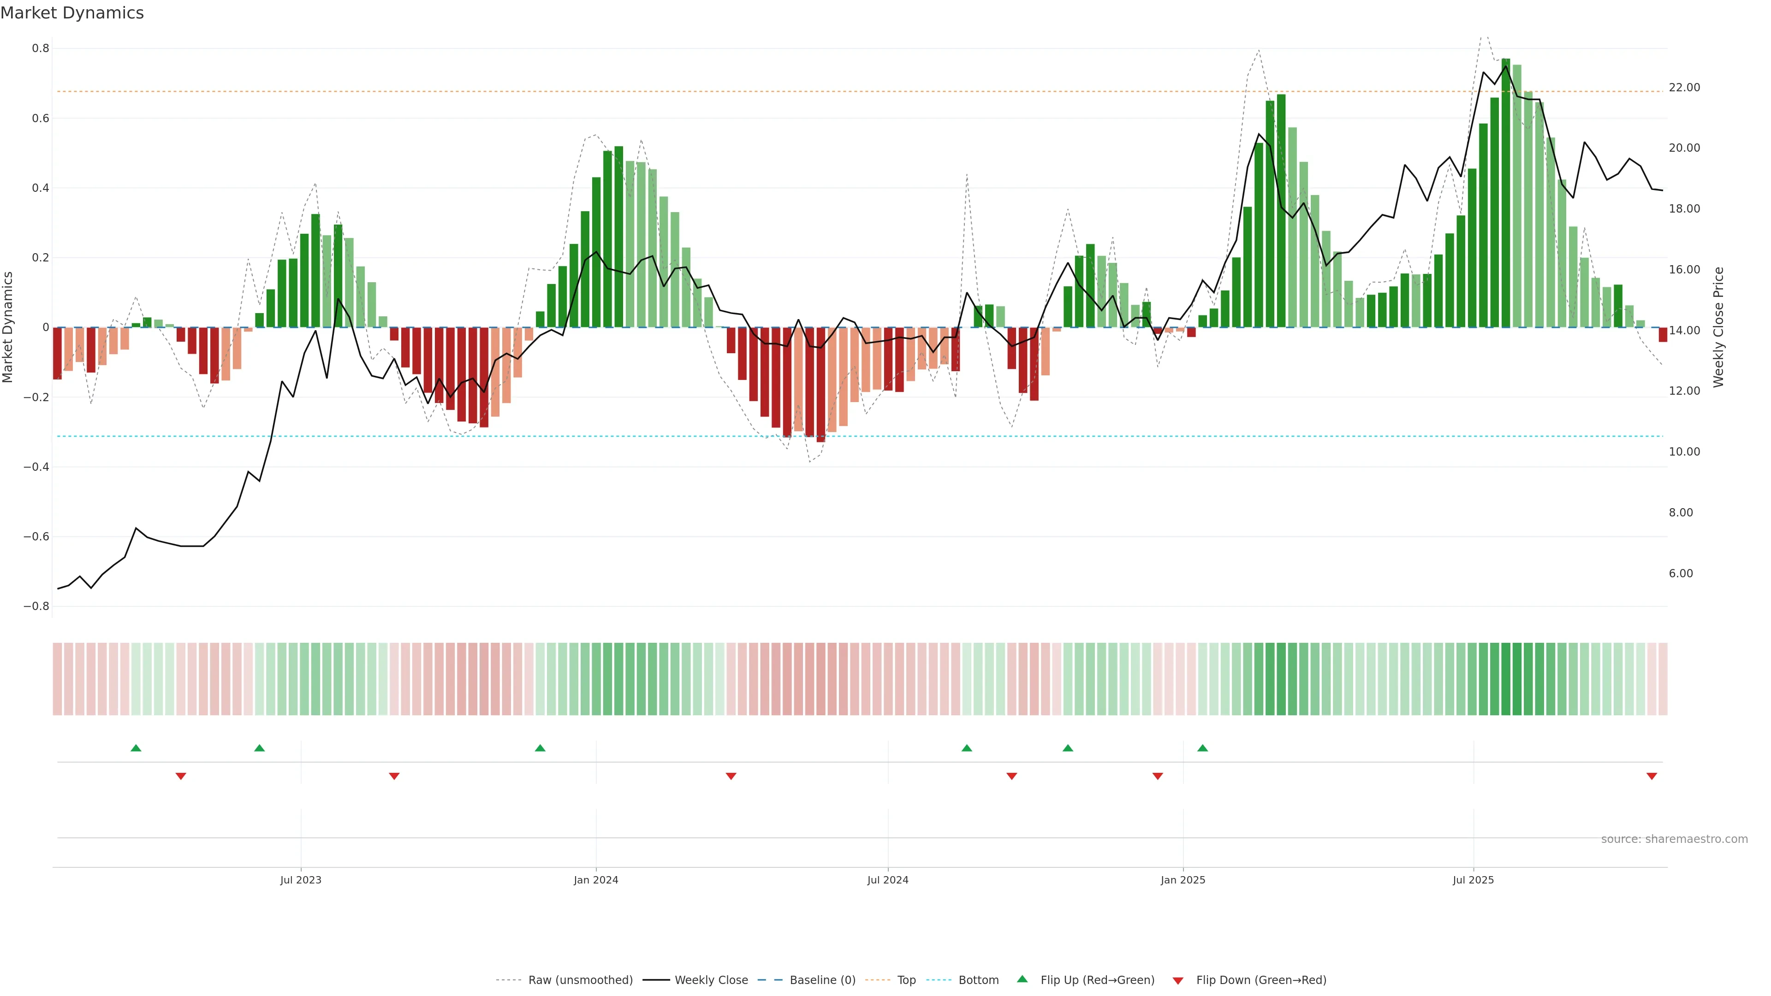
Task: Click the red flip-down marker just before Jan 2025
Action: coord(1158,776)
